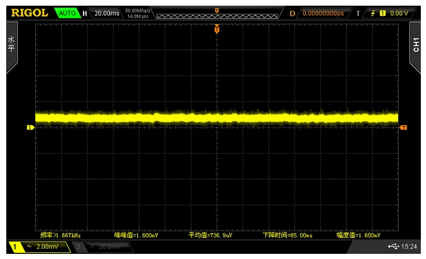Viewport: 426px width, 259px height.
Task: Click the 50.00MSa/s sample rate readout
Action: pyautogui.click(x=138, y=11)
